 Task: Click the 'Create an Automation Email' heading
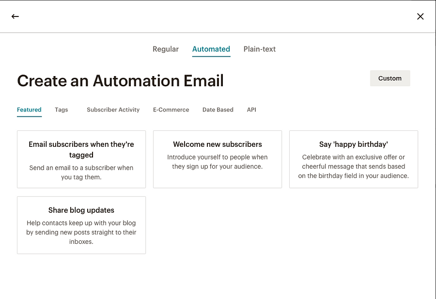coord(120,81)
